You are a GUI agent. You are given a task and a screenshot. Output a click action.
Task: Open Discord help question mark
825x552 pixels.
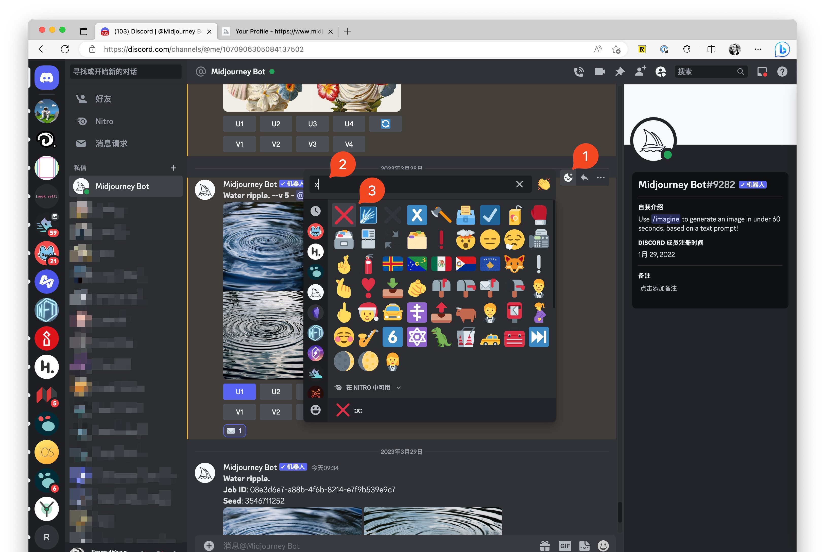tap(782, 72)
